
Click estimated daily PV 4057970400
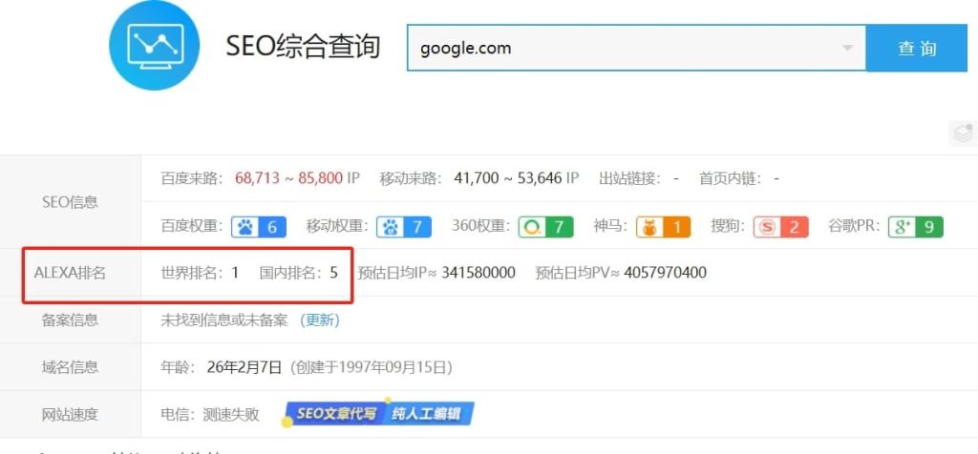(665, 272)
